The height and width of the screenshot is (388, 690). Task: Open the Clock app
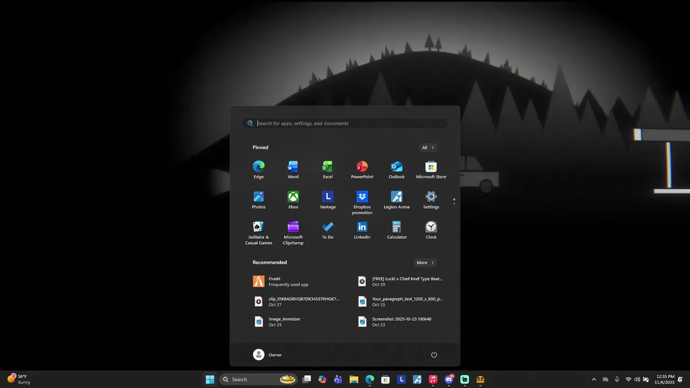click(431, 230)
